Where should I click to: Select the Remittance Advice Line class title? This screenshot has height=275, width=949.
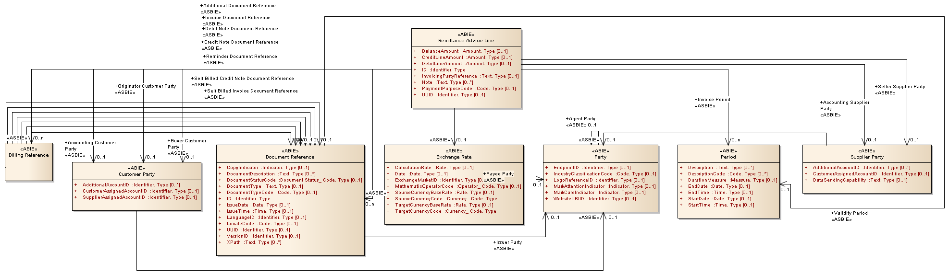[466, 41]
